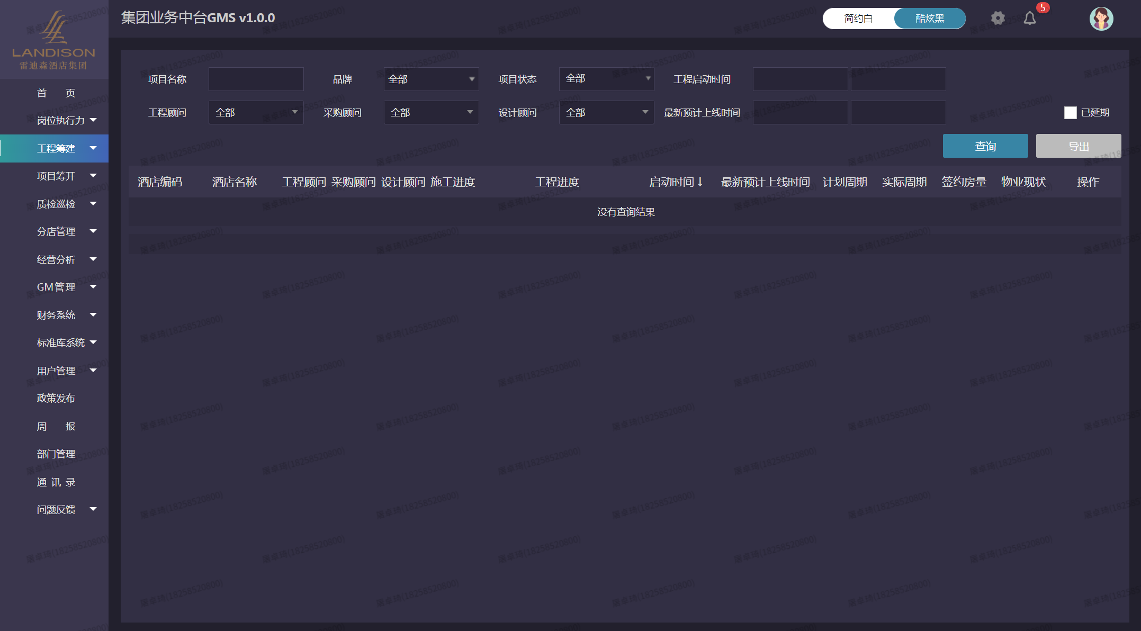This screenshot has height=631, width=1141.
Task: Click the sort arrow on 启动时间 column
Action: 700,182
